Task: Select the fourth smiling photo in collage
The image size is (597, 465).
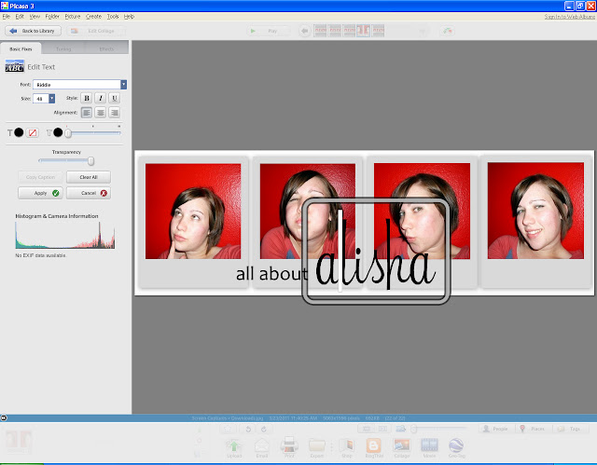Action: [535, 211]
